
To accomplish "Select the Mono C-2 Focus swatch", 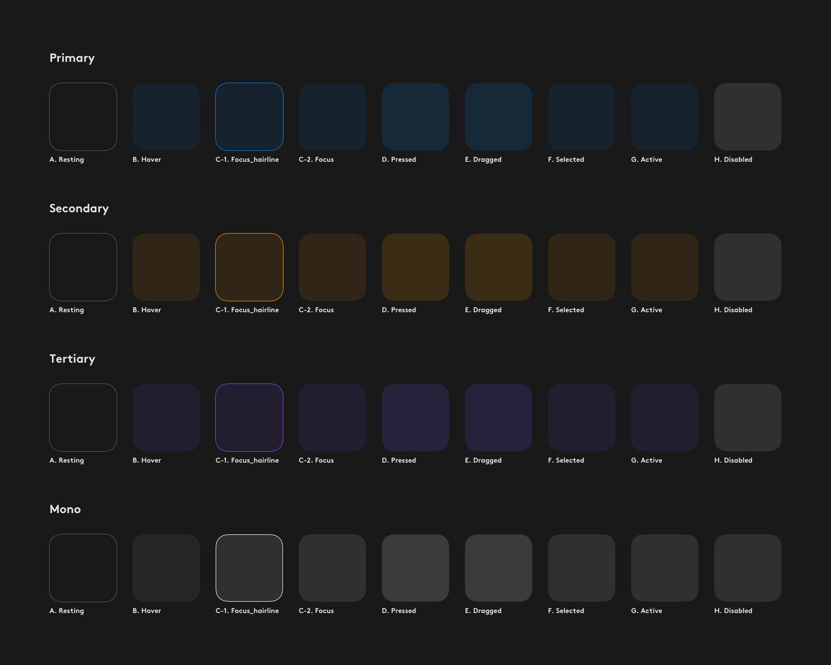I will [x=332, y=568].
